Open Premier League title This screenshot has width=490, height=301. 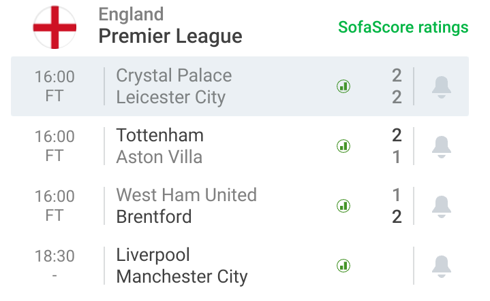pyautogui.click(x=170, y=36)
